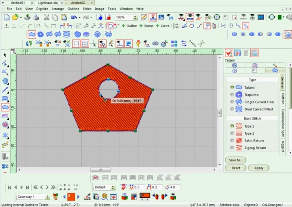Screen dimensions: 292x207
Task: Select Zigzag Return radio button
Action: [232, 148]
